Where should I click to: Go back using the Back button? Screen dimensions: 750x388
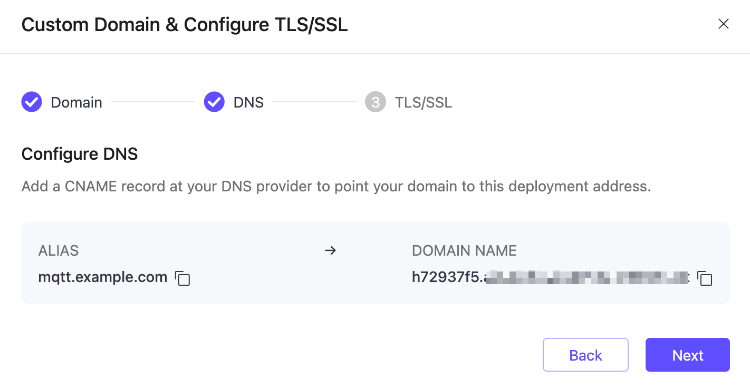[x=585, y=355]
